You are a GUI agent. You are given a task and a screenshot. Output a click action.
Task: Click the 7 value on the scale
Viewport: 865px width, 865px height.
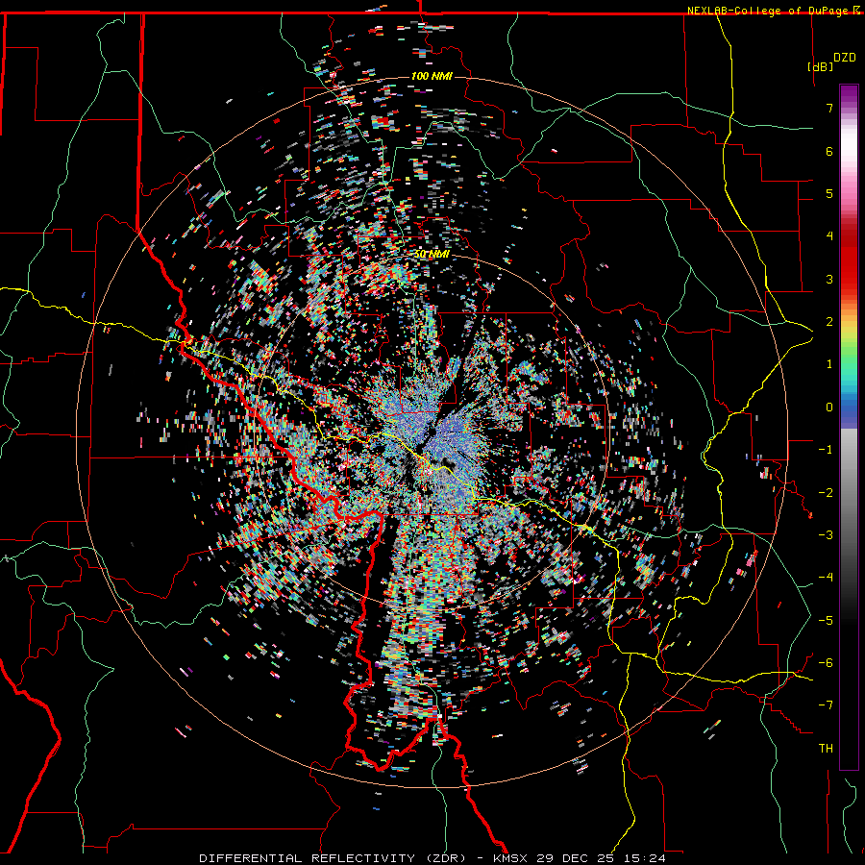click(829, 108)
